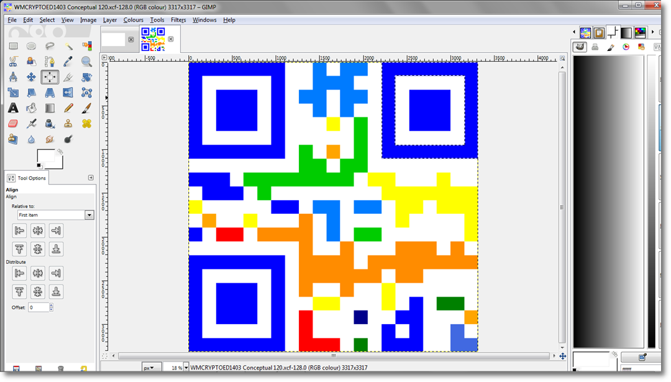Open the Windows menu
The width and height of the screenshot is (671, 382).
(204, 20)
